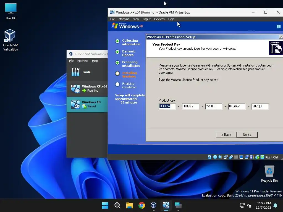Image resolution: width=283 pixels, height=212 pixels.
Task: Select the Windows 10 saved virtual machine entry
Action: coord(87,105)
